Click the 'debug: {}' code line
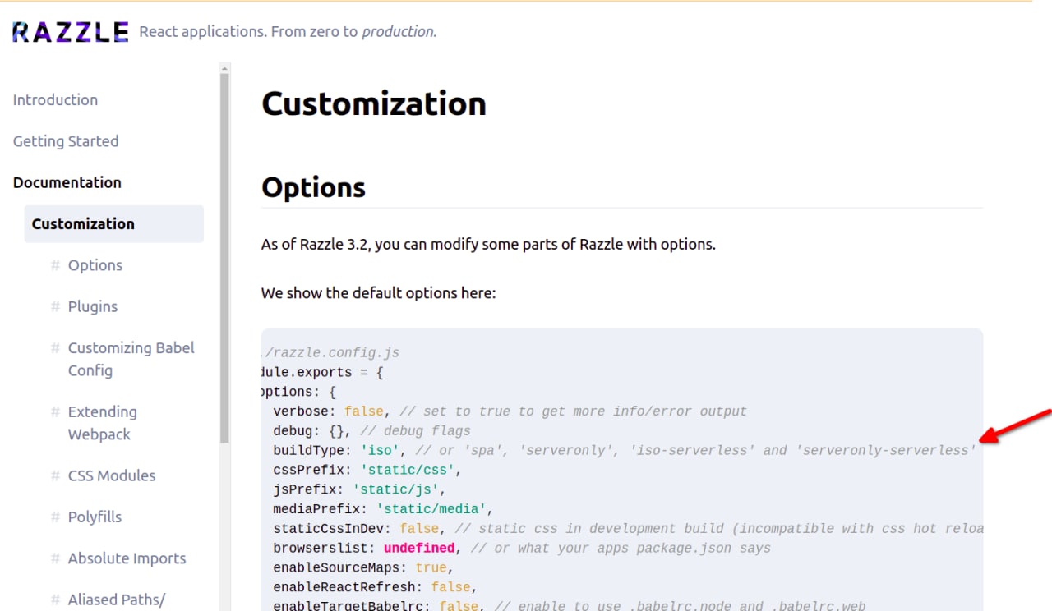This screenshot has width=1052, height=611. tap(371, 430)
